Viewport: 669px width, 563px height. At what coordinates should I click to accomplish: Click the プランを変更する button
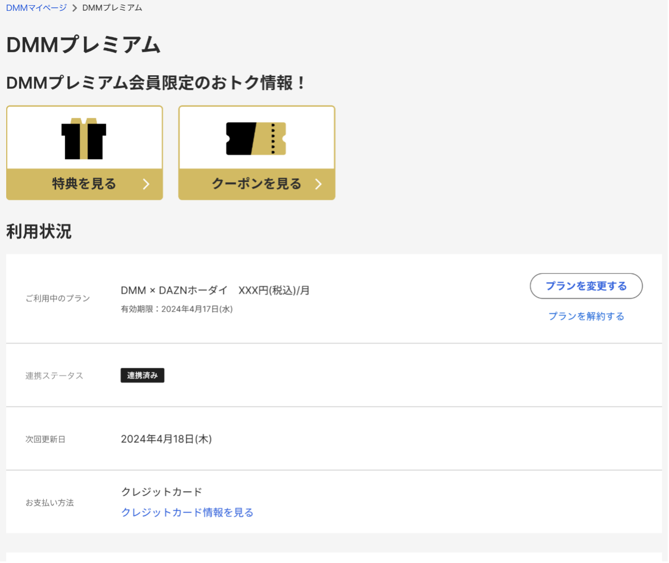(x=586, y=286)
